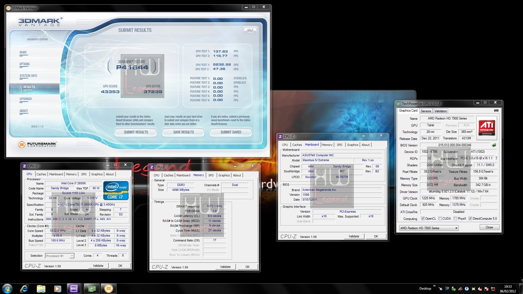Screen dimensions: 523x294
Task: Click the disconnected network tray icon
Action: pyautogui.click(x=493, y=289)
